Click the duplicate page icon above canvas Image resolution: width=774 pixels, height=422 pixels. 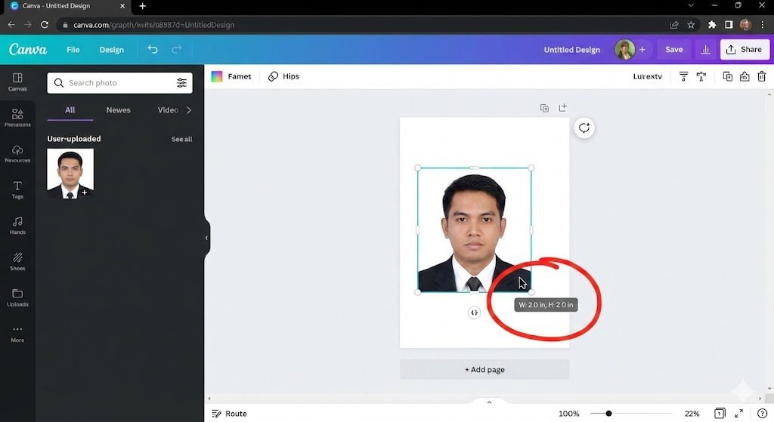click(544, 108)
